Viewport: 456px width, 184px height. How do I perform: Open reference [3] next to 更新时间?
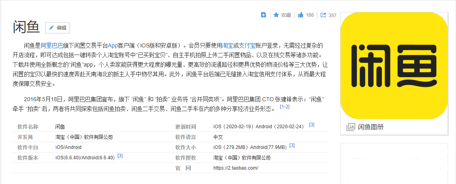[x=312, y=125]
